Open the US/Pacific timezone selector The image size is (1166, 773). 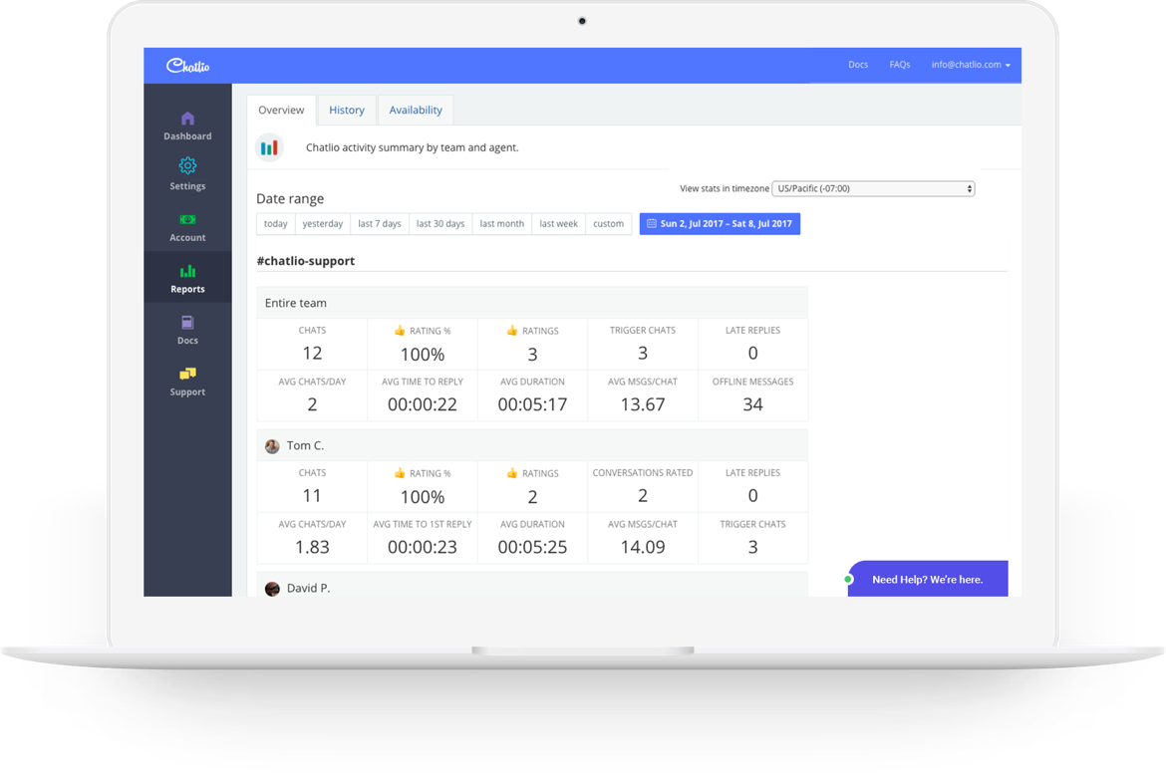click(873, 188)
